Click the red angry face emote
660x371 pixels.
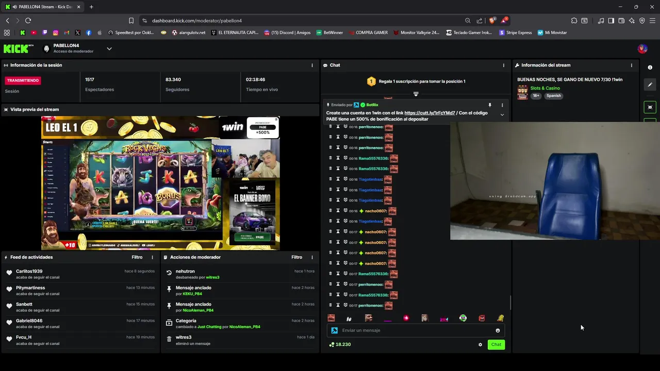tap(482, 318)
